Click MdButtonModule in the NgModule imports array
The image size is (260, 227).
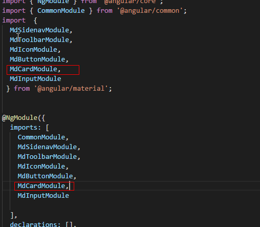point(45,176)
